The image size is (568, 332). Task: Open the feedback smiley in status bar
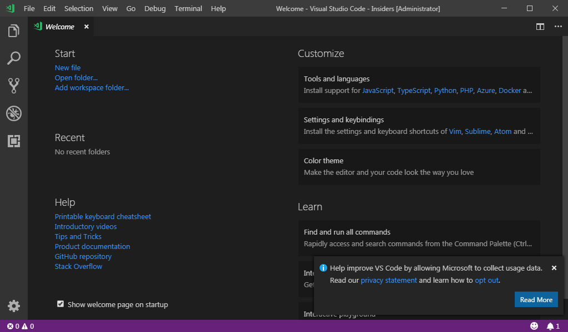(534, 326)
